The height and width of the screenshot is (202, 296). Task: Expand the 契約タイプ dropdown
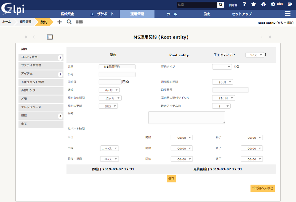[x=222, y=66]
